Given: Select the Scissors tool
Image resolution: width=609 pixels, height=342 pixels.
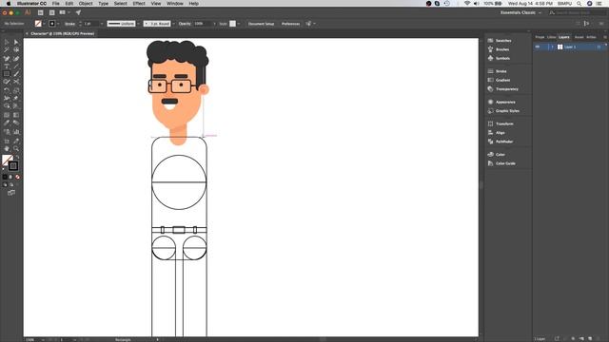Looking at the screenshot, I should 16,82.
